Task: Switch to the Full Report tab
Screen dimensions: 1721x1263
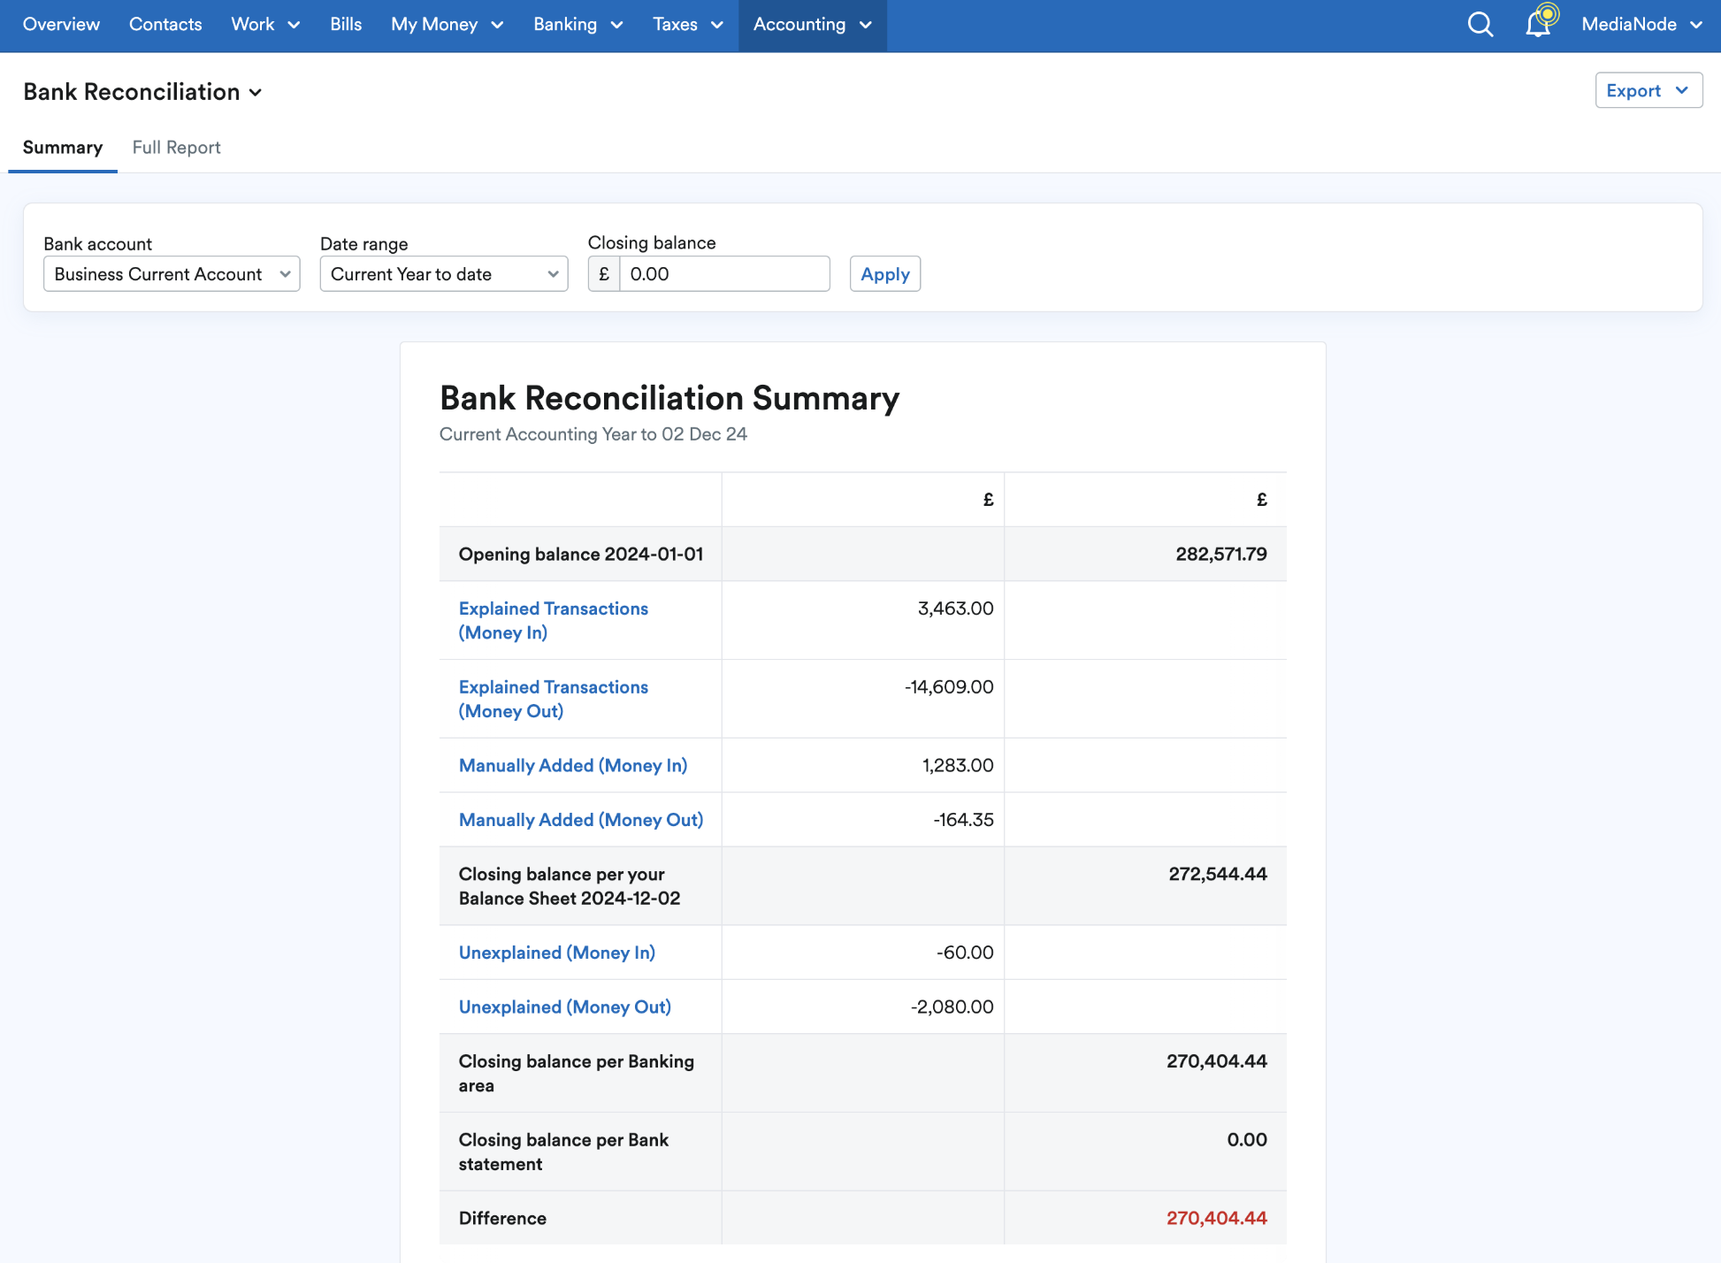Action: [x=176, y=148]
